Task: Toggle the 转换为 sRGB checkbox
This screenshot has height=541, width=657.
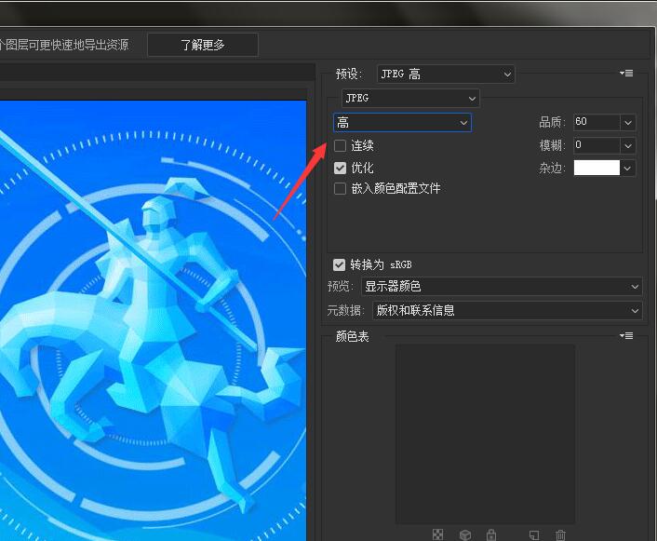Action: click(341, 264)
